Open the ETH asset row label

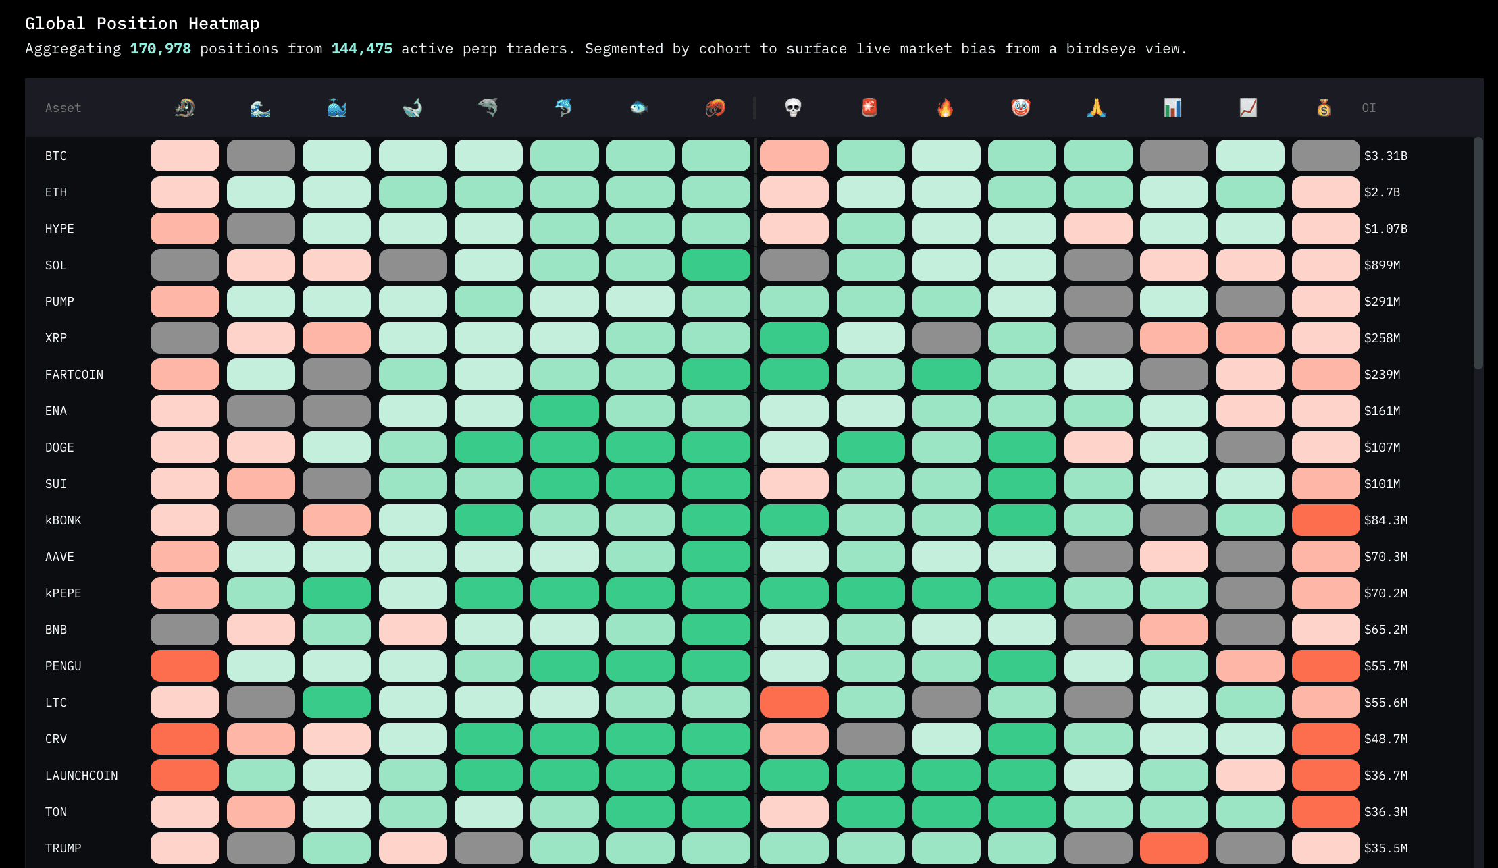[56, 192]
